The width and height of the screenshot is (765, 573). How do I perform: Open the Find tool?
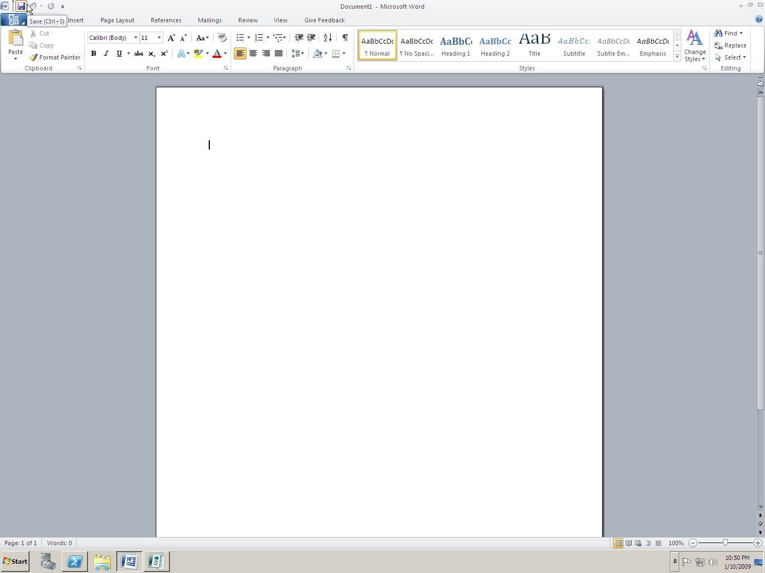point(729,33)
